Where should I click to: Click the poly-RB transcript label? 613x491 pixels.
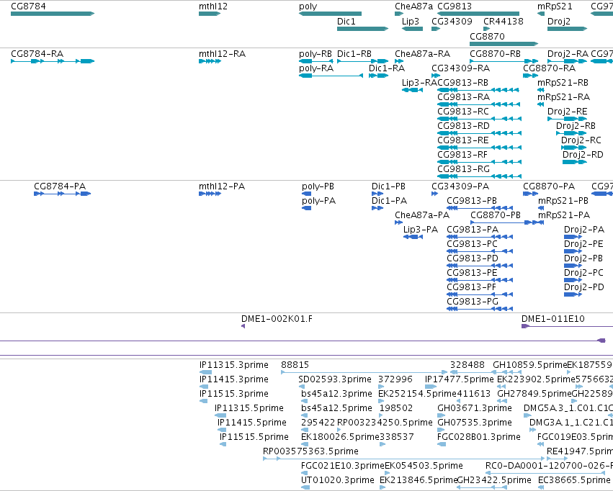click(316, 53)
